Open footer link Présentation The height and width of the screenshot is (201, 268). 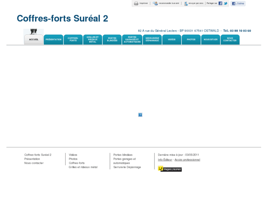(x=32, y=159)
